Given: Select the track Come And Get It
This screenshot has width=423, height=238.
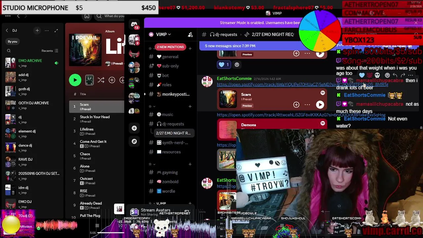Looking at the screenshot, I should pos(96,144).
